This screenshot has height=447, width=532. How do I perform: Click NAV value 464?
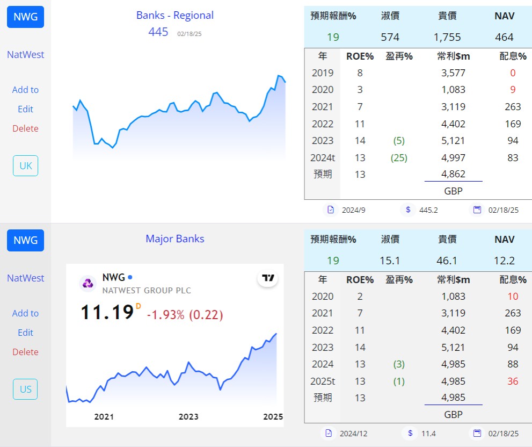tap(504, 37)
